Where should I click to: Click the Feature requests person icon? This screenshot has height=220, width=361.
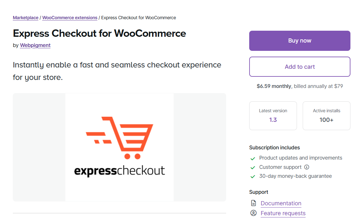(x=253, y=213)
